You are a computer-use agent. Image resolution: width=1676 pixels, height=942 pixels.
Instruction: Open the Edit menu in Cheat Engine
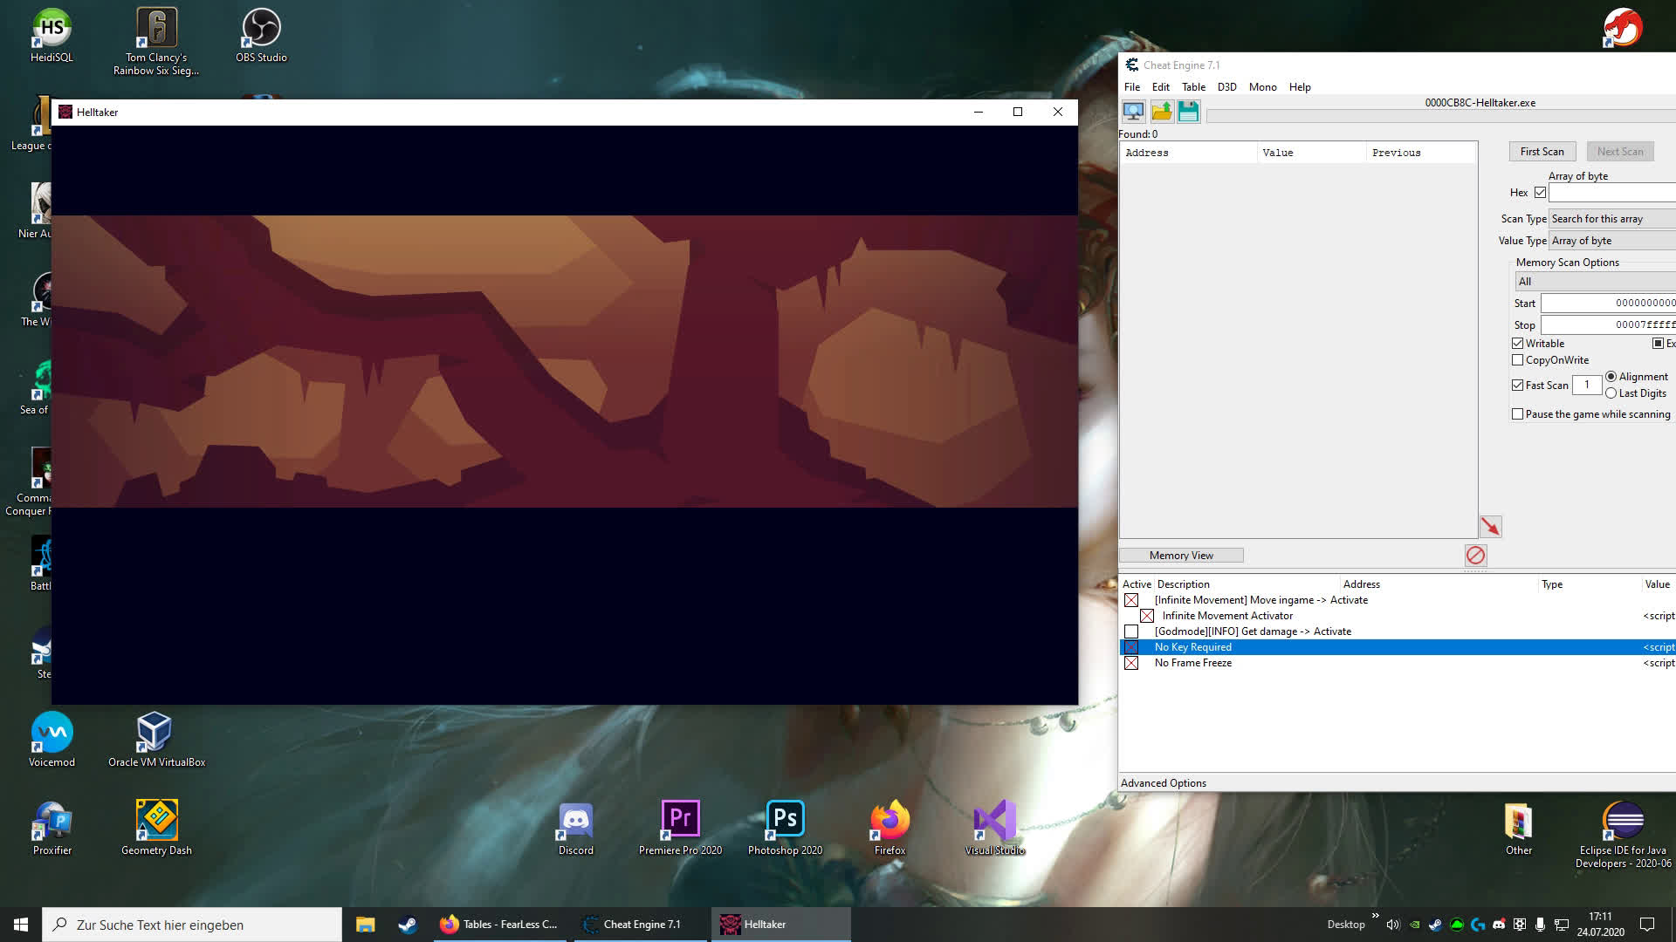[x=1160, y=87]
